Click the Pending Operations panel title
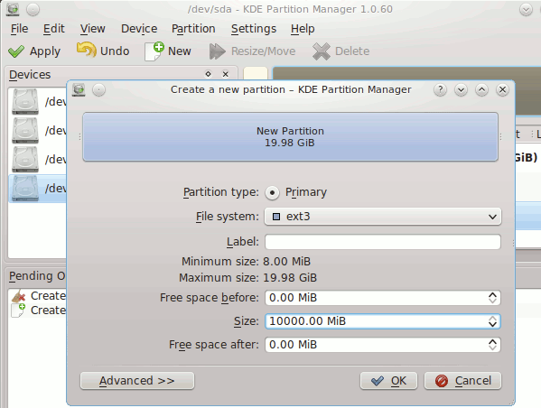This screenshot has width=541, height=408. point(37,276)
